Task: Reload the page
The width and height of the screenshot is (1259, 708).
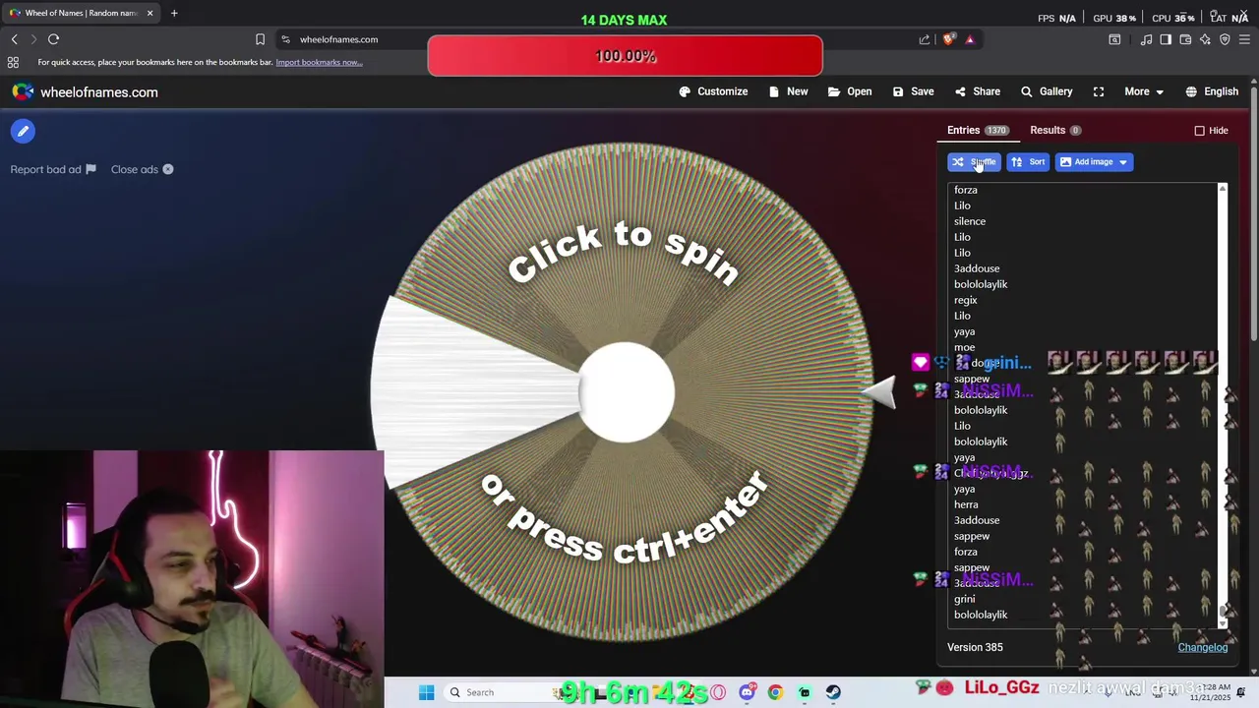Action: coord(53,39)
